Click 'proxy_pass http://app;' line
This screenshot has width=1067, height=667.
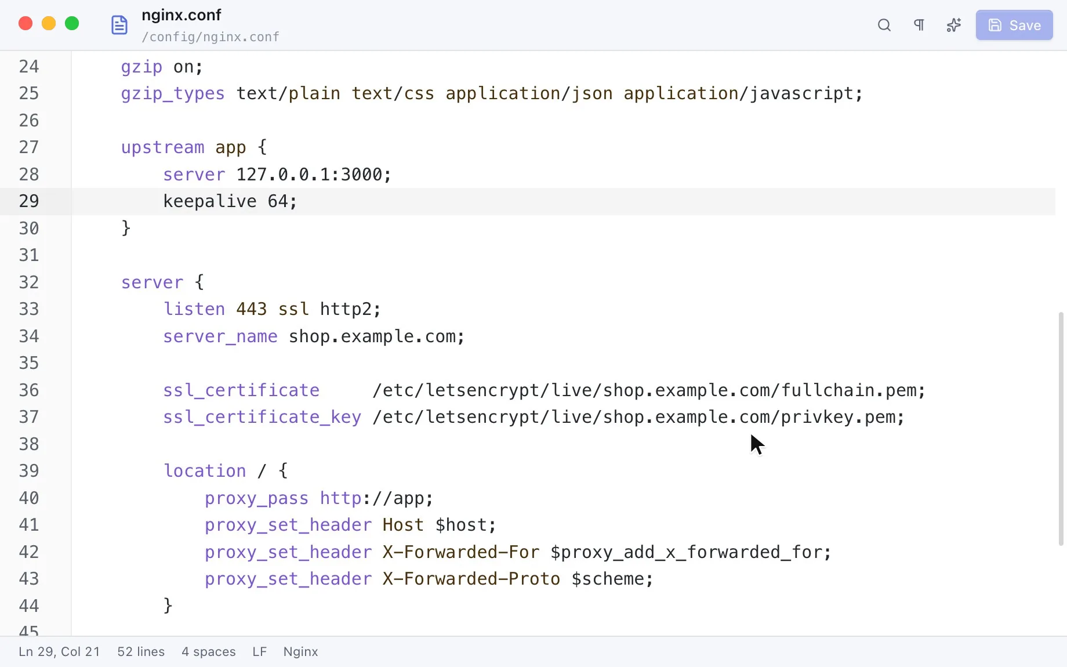pyautogui.click(x=319, y=498)
